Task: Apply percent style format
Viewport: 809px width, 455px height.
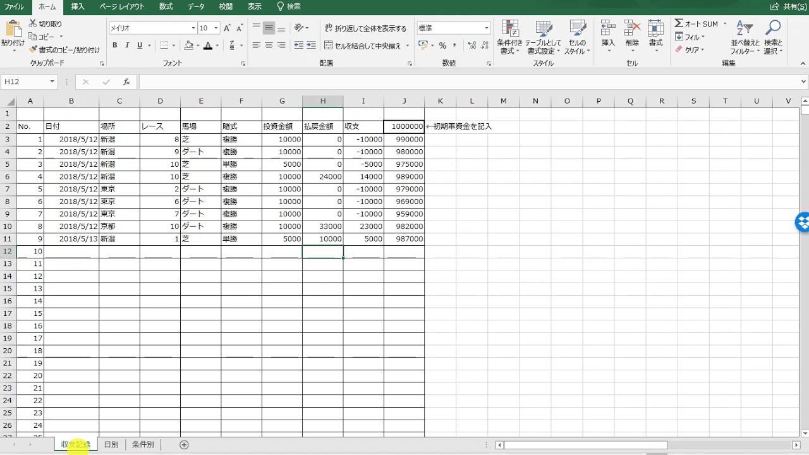Action: (442, 45)
